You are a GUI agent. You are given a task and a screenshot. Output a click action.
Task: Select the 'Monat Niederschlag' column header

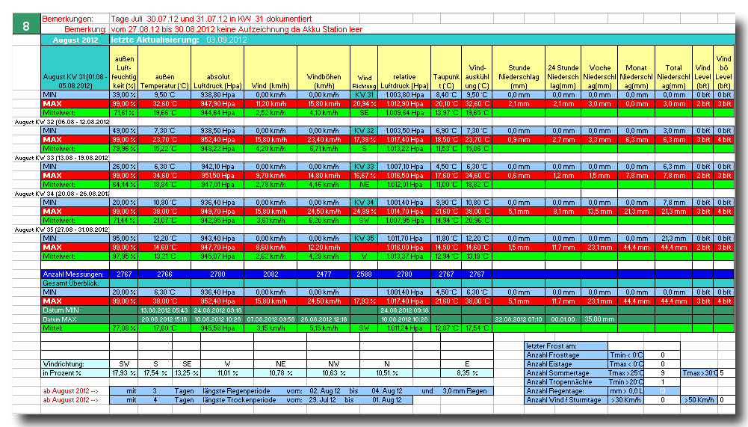(637, 68)
